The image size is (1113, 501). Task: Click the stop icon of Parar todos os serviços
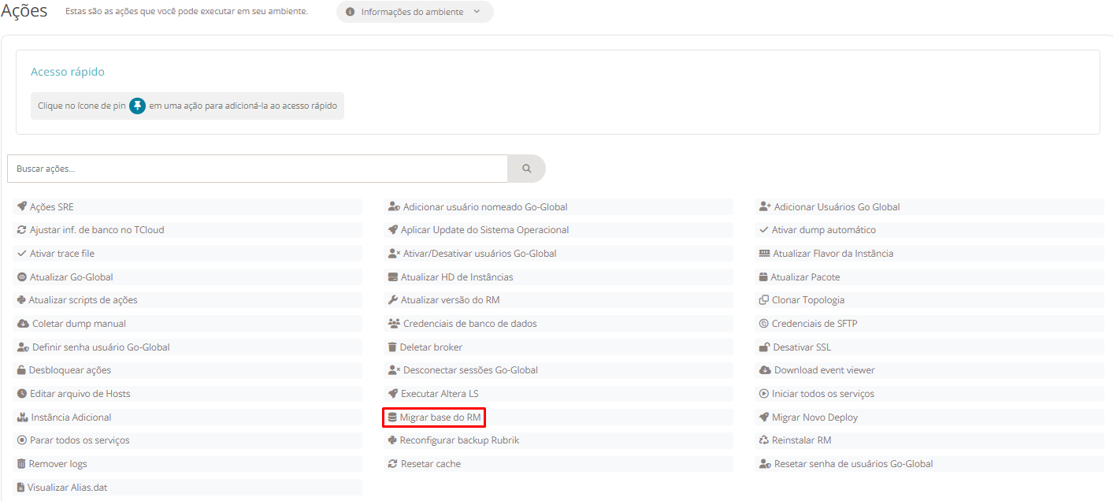pos(22,440)
